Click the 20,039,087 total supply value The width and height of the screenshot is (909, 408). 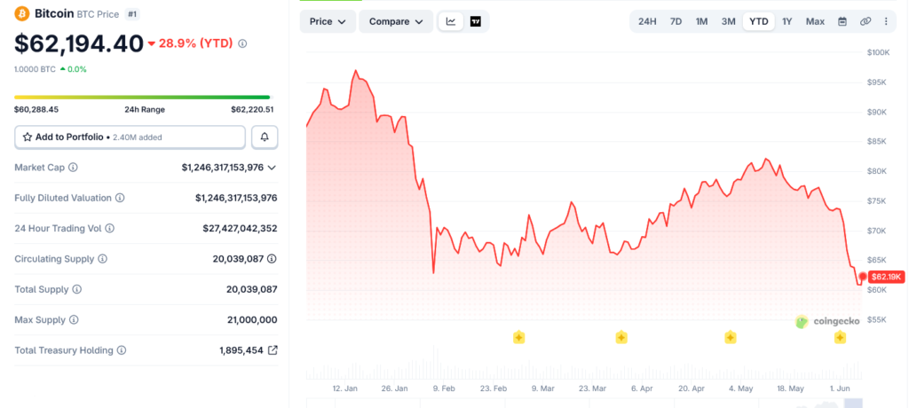(x=251, y=289)
